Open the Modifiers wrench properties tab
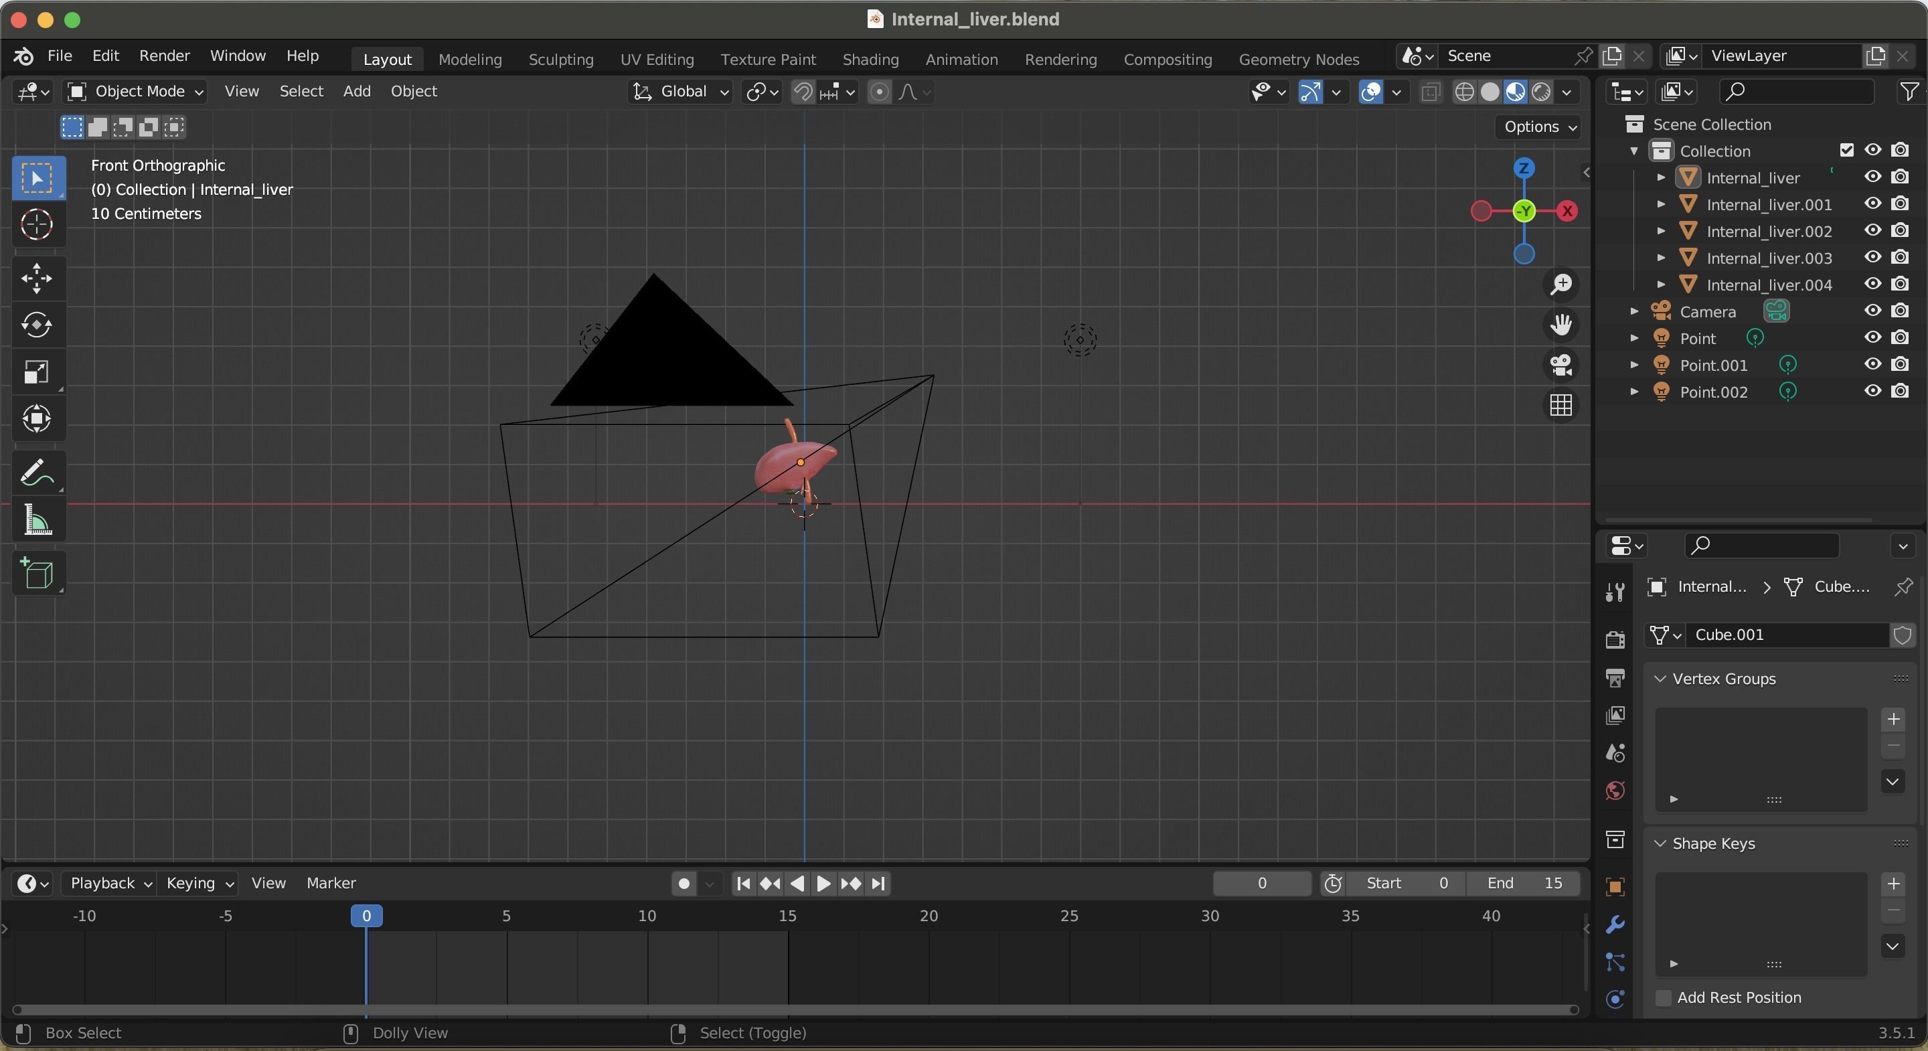This screenshot has height=1051, width=1928. pyautogui.click(x=1615, y=924)
